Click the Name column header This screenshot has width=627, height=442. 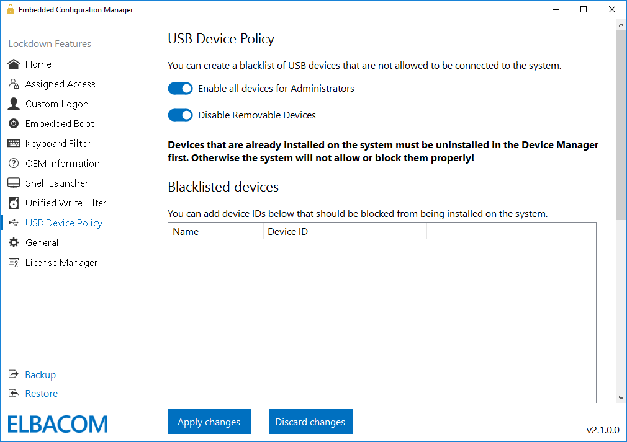187,231
